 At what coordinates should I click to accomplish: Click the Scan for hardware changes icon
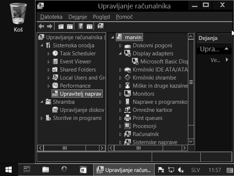(x=101, y=26)
